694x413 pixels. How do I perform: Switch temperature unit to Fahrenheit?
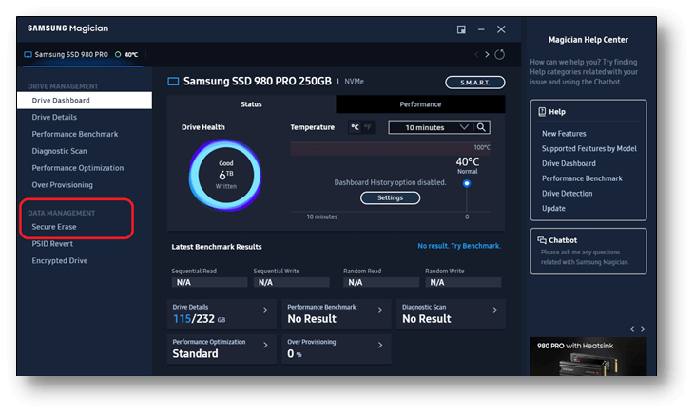coord(368,127)
